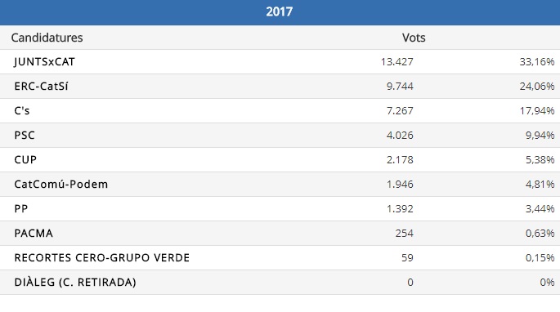The image size is (560, 312).
Task: Click the PSC candidature name
Action: pyautogui.click(x=25, y=136)
